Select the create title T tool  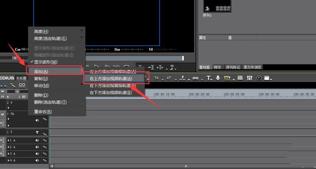[208, 78]
